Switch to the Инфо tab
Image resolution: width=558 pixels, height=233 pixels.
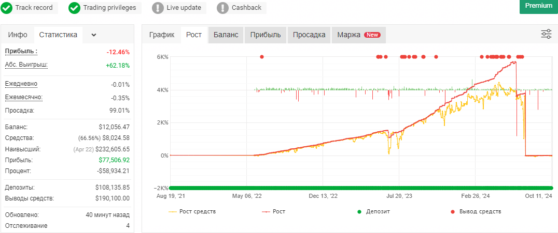18,35
